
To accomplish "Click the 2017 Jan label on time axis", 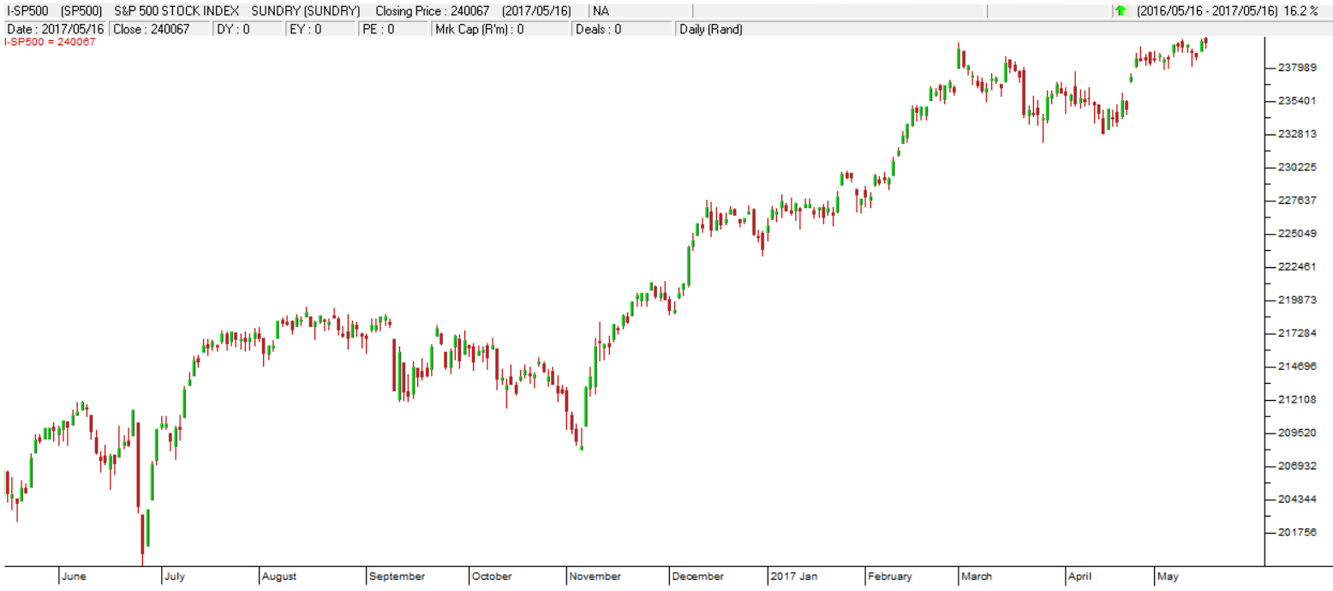I will pos(794,576).
